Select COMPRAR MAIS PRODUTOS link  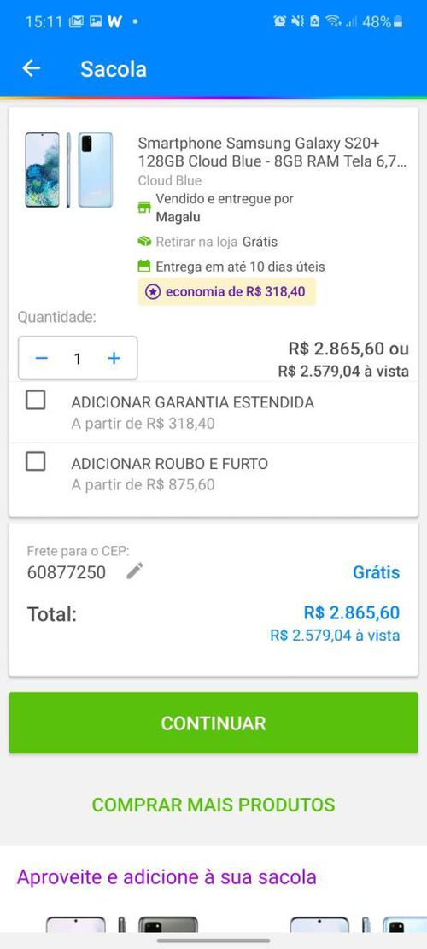pos(213,805)
